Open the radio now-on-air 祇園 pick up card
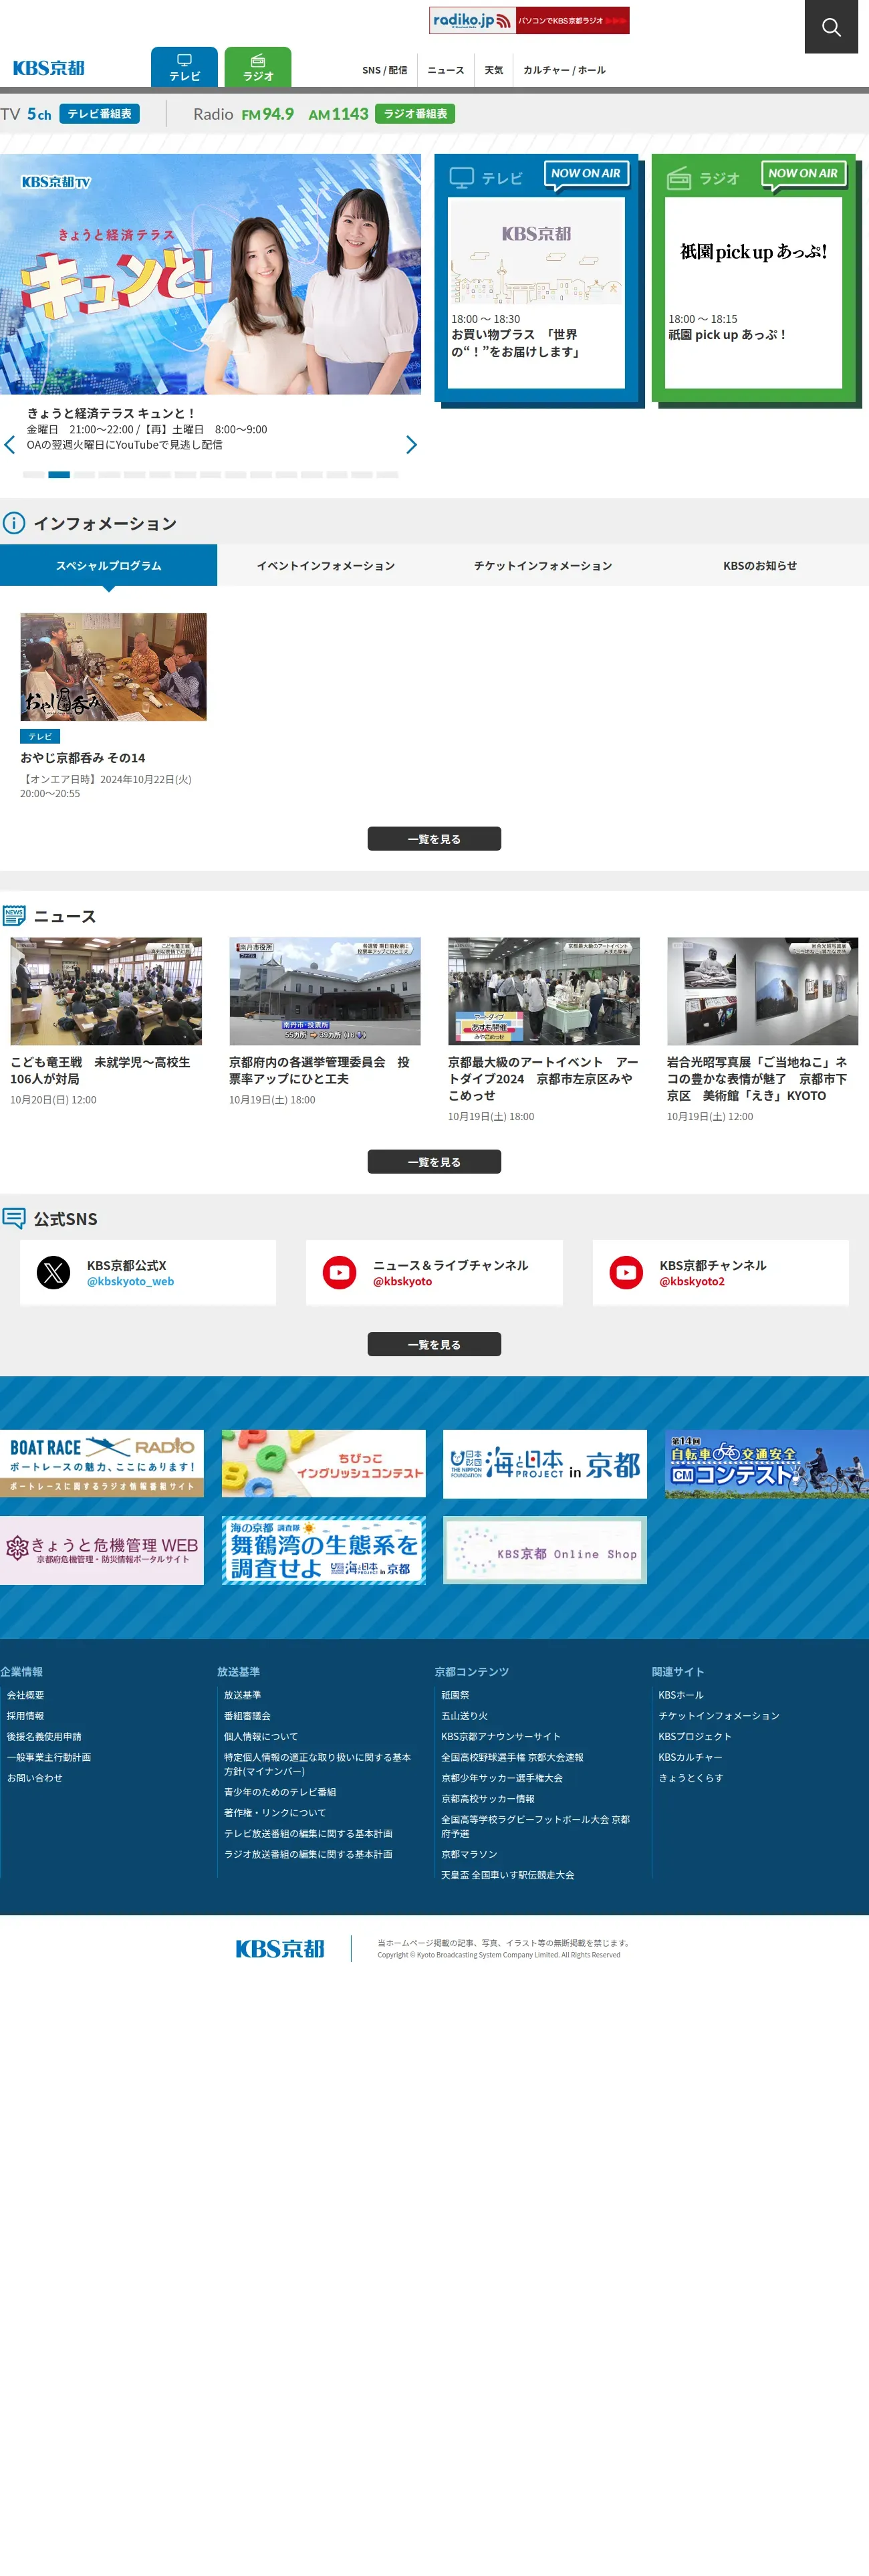 (x=753, y=293)
